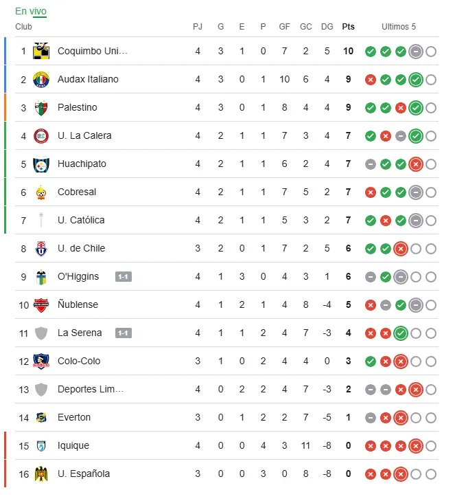Click La Serena's live 1-1 score badge

(124, 333)
